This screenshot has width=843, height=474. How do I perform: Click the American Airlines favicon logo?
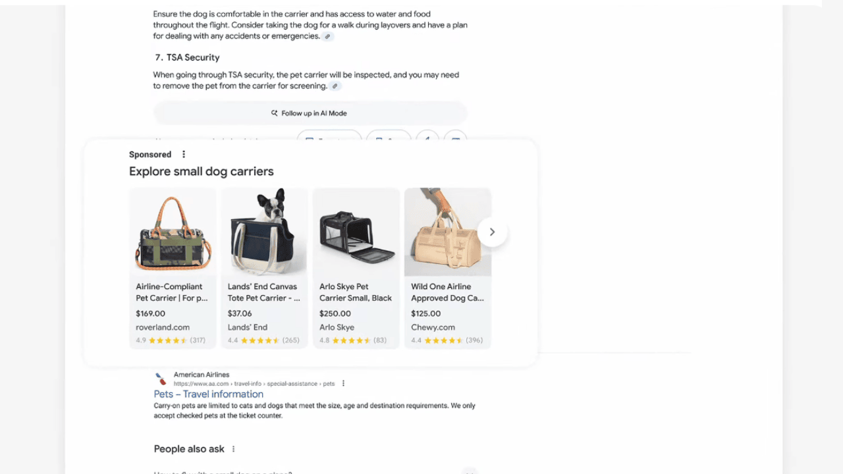click(161, 379)
